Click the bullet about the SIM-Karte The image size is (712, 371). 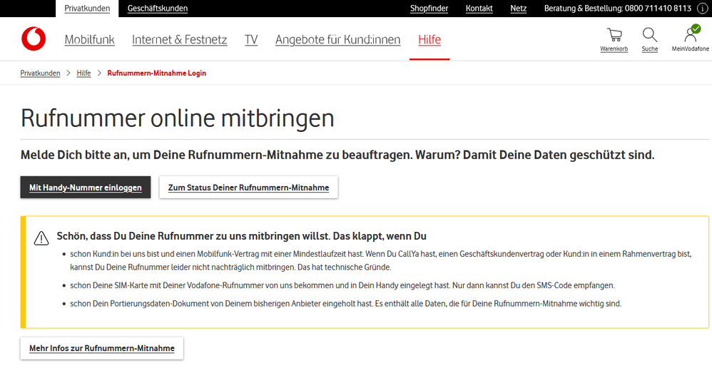[x=342, y=285]
